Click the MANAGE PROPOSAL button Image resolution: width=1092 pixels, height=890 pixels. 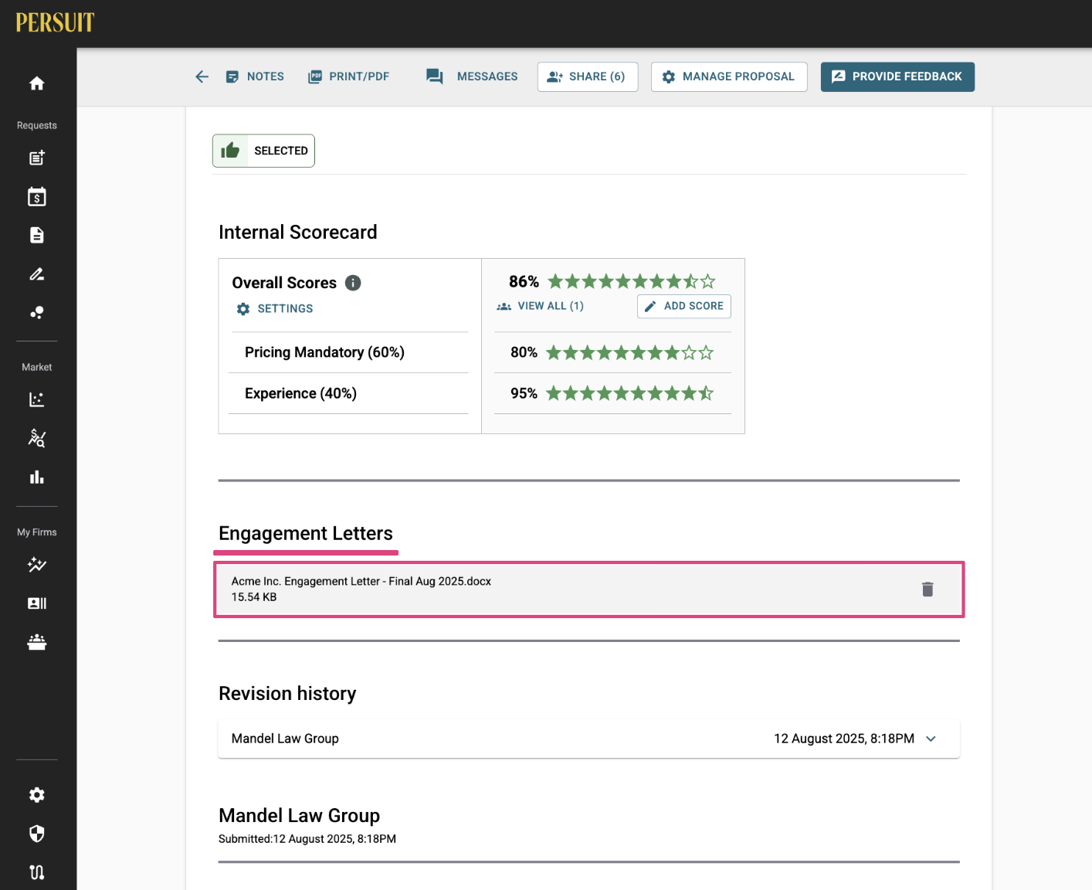[729, 76]
